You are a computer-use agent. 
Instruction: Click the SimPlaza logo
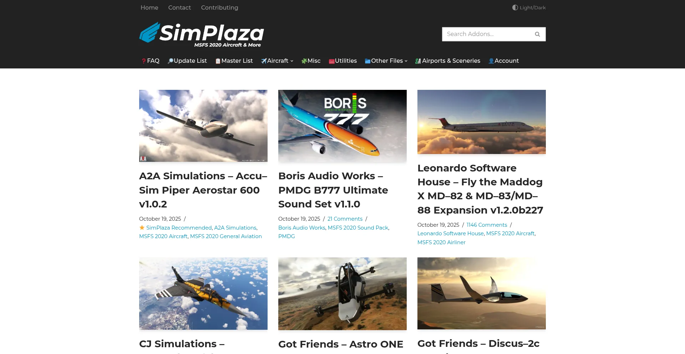[x=202, y=35]
